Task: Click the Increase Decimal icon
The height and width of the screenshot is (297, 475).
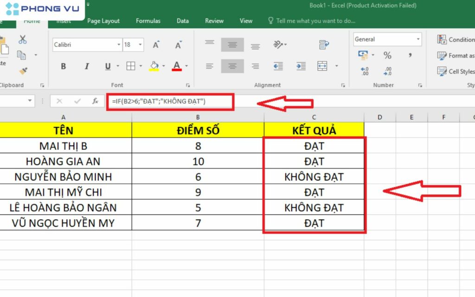Action: point(365,71)
